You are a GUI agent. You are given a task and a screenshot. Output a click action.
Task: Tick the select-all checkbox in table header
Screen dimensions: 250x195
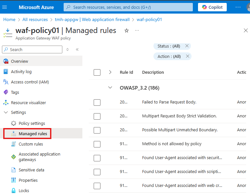[97, 72]
